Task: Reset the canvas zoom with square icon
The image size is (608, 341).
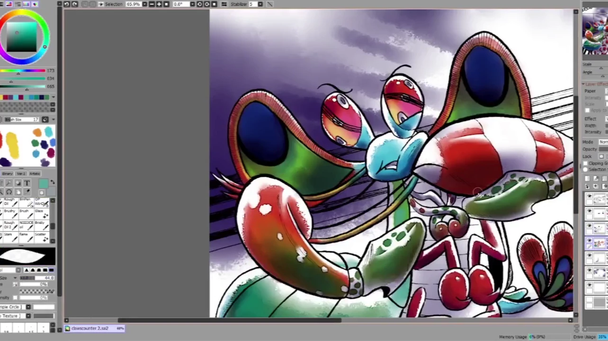Action: point(166,4)
